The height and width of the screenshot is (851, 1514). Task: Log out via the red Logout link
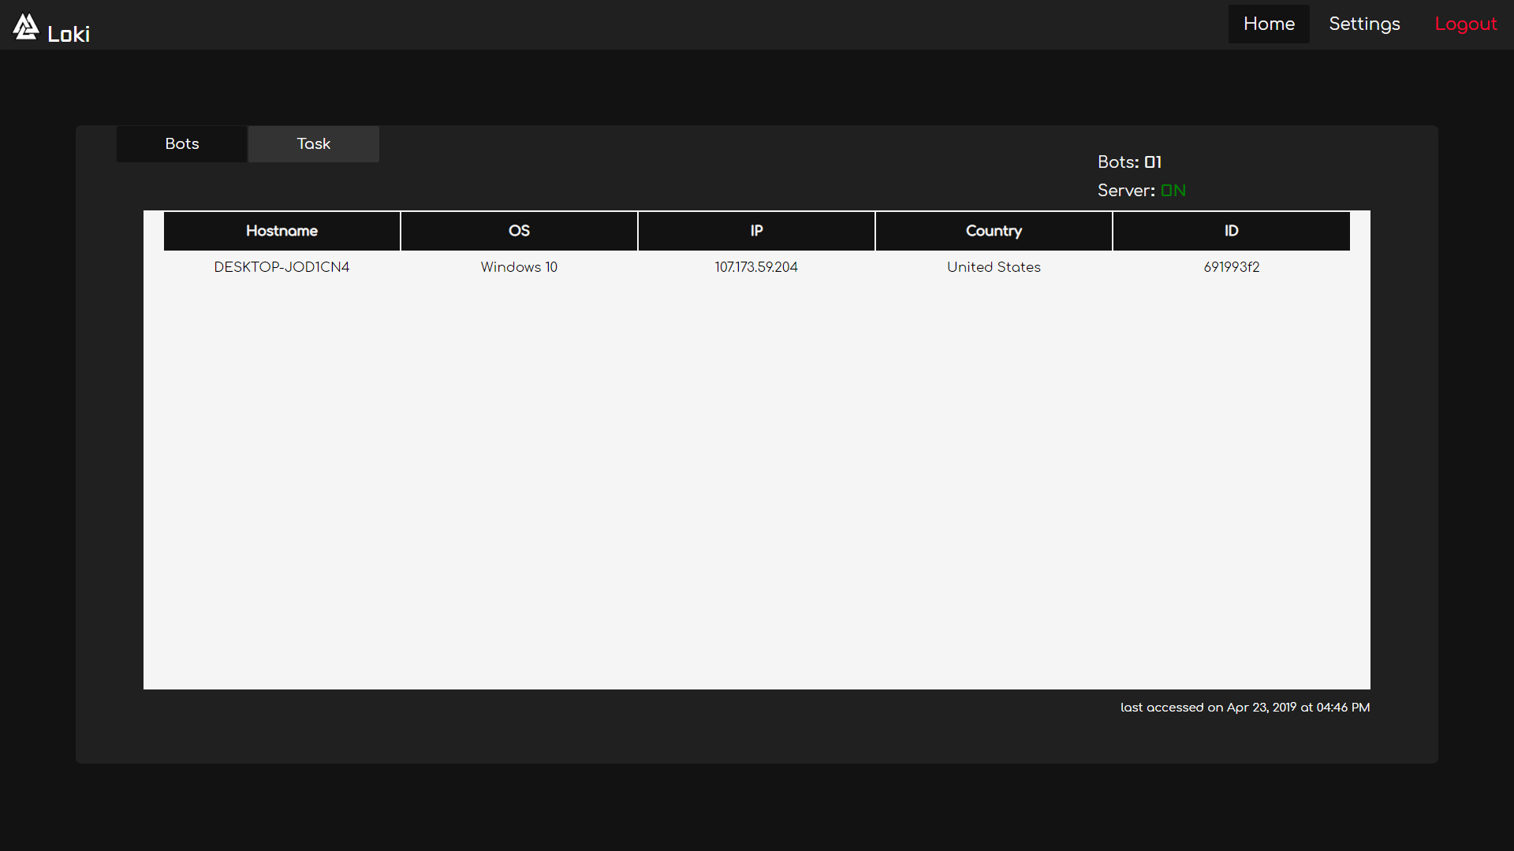point(1465,24)
